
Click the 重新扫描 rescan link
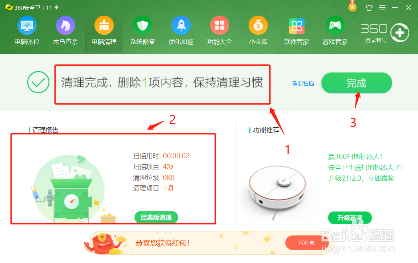pyautogui.click(x=303, y=83)
